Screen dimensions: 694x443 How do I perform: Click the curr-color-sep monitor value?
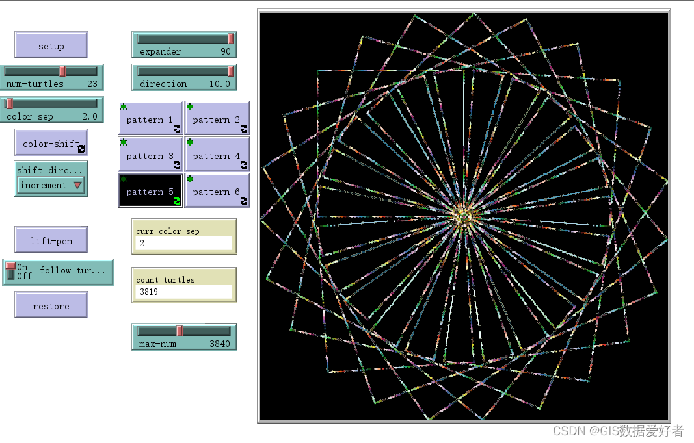coord(184,243)
